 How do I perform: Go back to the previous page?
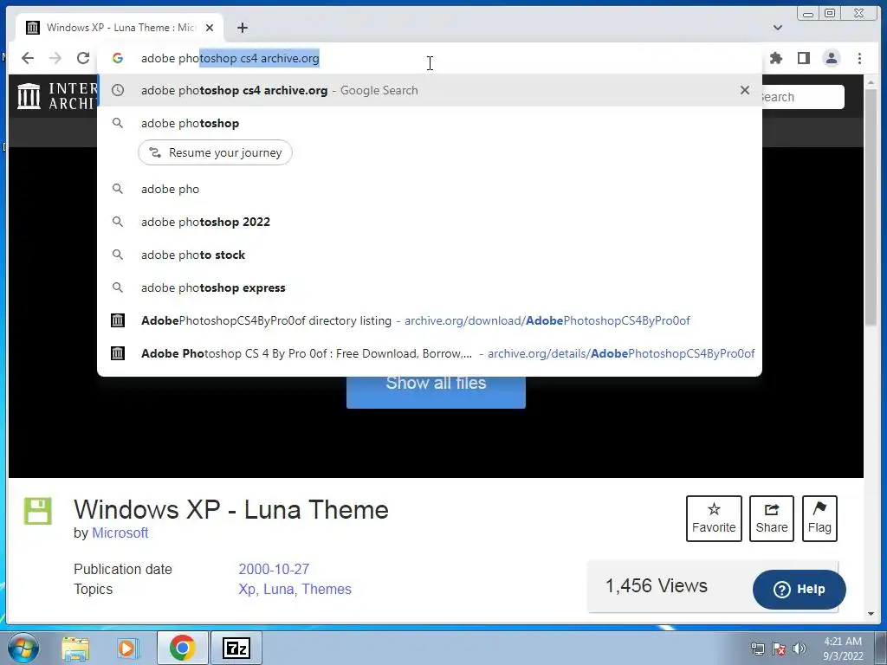[x=27, y=58]
